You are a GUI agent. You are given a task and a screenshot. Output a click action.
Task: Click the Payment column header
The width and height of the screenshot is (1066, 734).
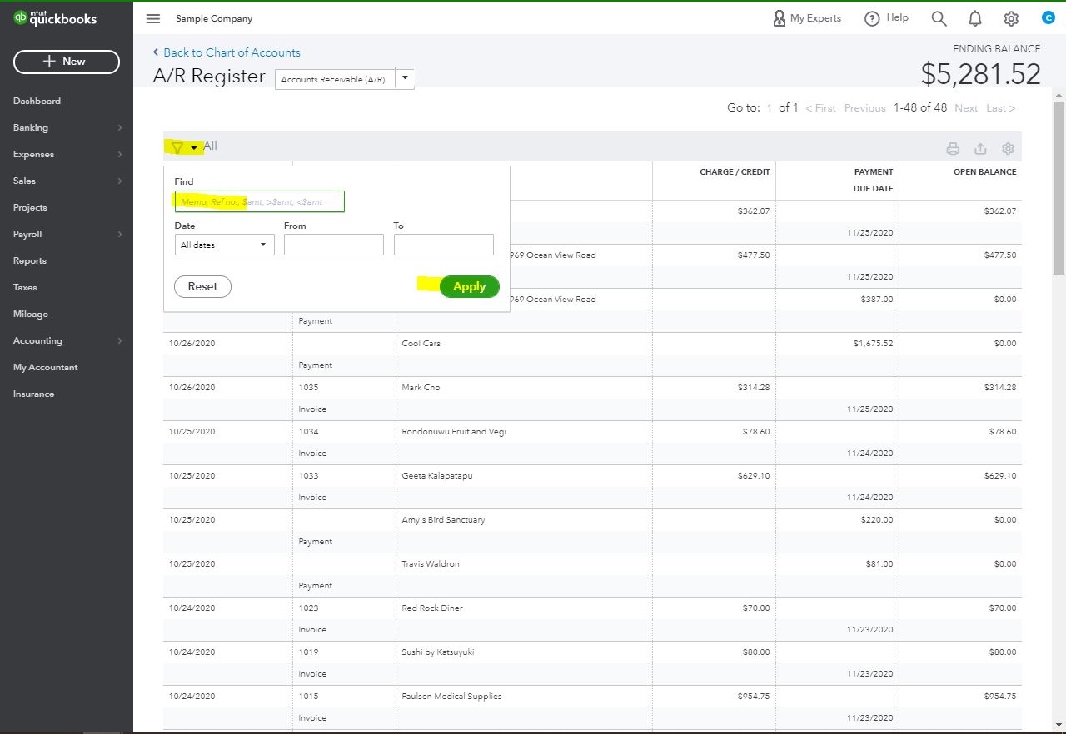874,171
